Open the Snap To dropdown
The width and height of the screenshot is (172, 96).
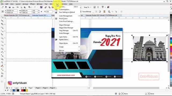coord(87,7)
